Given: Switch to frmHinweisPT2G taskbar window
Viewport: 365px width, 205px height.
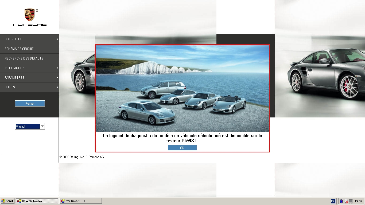Looking at the screenshot, I should pos(81,201).
